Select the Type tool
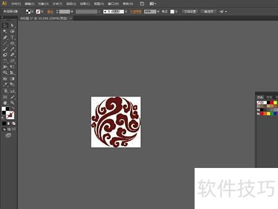This screenshot has height=209, width=278. pos(12,37)
